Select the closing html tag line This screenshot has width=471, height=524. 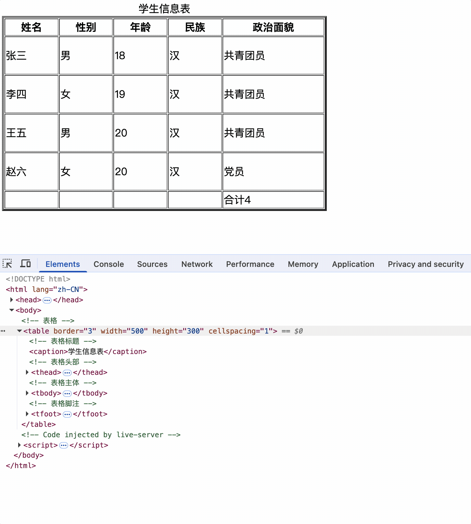tap(21, 466)
